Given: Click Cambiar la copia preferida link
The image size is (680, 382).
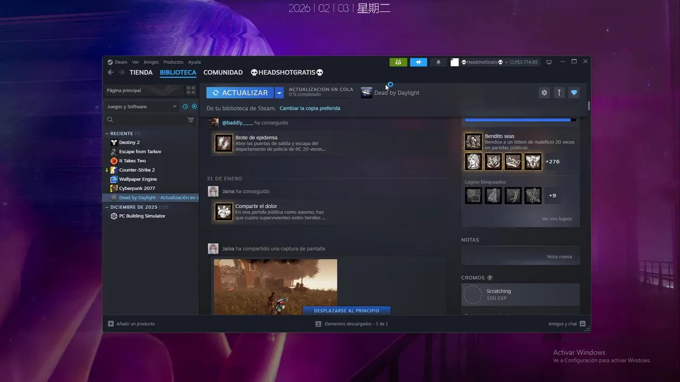Looking at the screenshot, I should click(x=310, y=108).
